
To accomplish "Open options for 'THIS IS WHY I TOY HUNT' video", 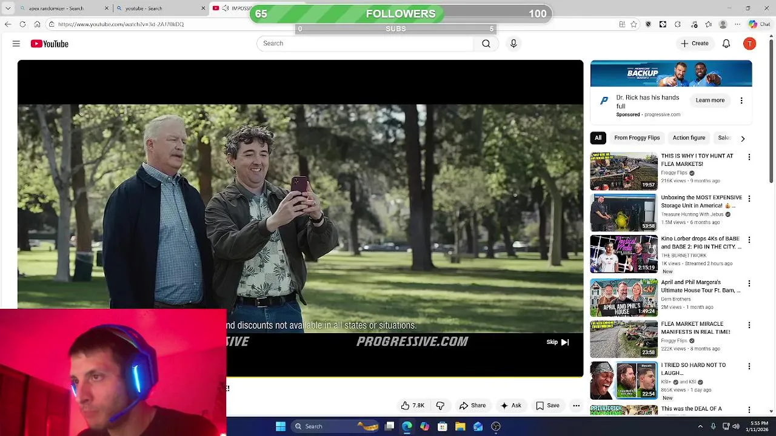I will 749,157.
